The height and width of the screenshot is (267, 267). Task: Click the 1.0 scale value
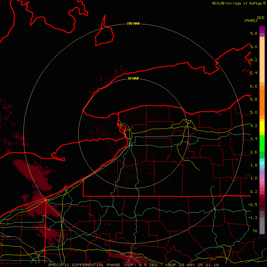(254, 178)
